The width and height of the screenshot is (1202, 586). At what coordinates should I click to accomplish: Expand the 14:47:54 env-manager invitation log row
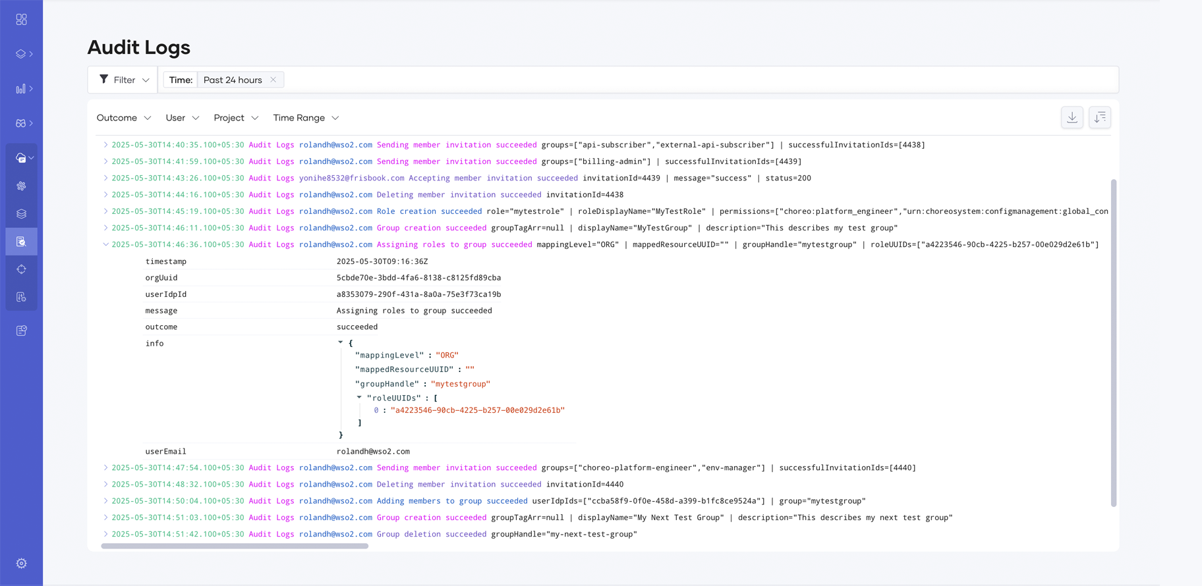click(x=105, y=467)
